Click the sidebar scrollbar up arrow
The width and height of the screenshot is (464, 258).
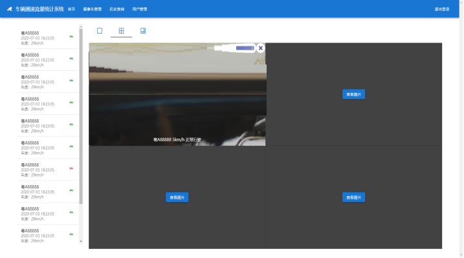point(81,28)
